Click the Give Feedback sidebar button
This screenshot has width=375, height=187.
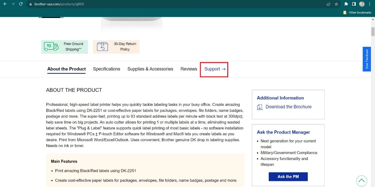coord(367,59)
